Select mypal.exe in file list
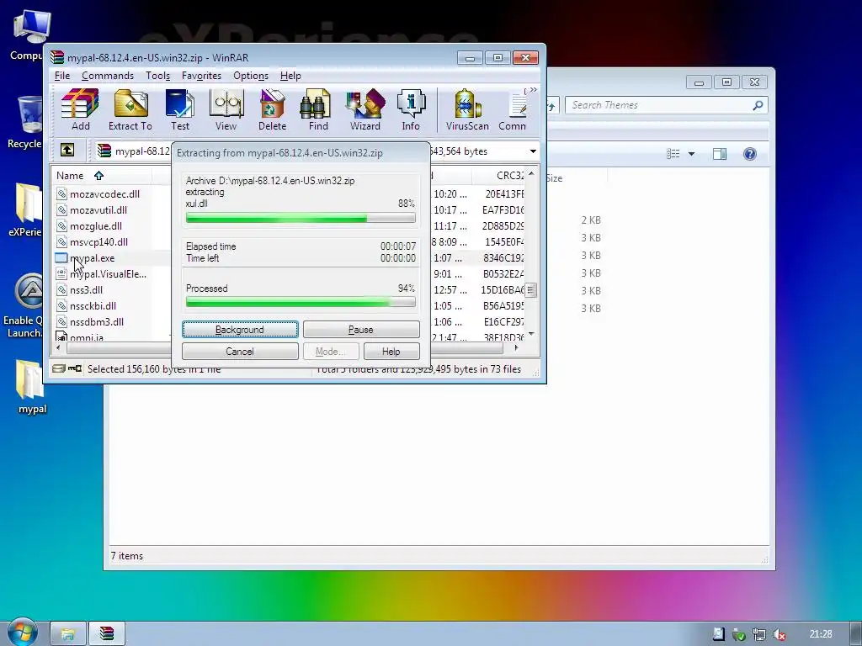862x646 pixels. tap(93, 257)
